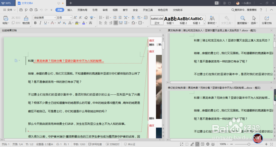This screenshot has height=147, width=276.
Task: Apply superscript with the X² icon
Action: (x=59, y=23)
